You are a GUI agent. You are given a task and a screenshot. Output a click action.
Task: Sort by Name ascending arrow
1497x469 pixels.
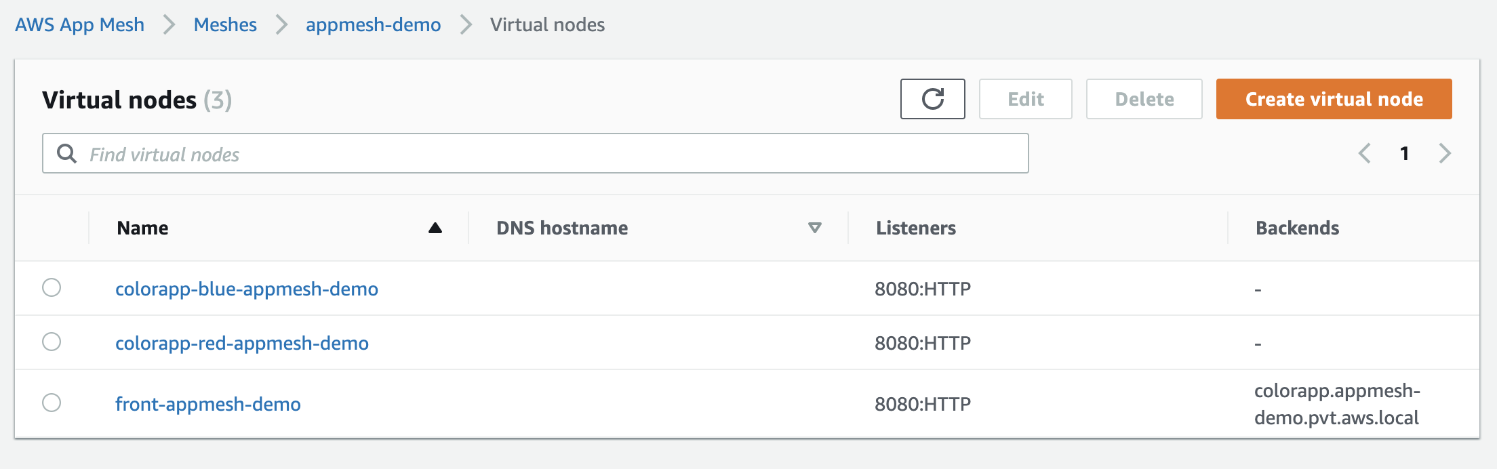pos(435,228)
